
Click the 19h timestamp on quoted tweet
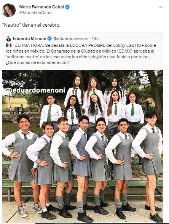click(95, 38)
